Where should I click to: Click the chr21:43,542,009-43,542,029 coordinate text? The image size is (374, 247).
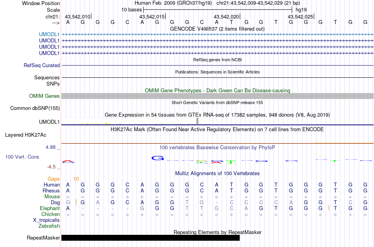click(x=258, y=3)
